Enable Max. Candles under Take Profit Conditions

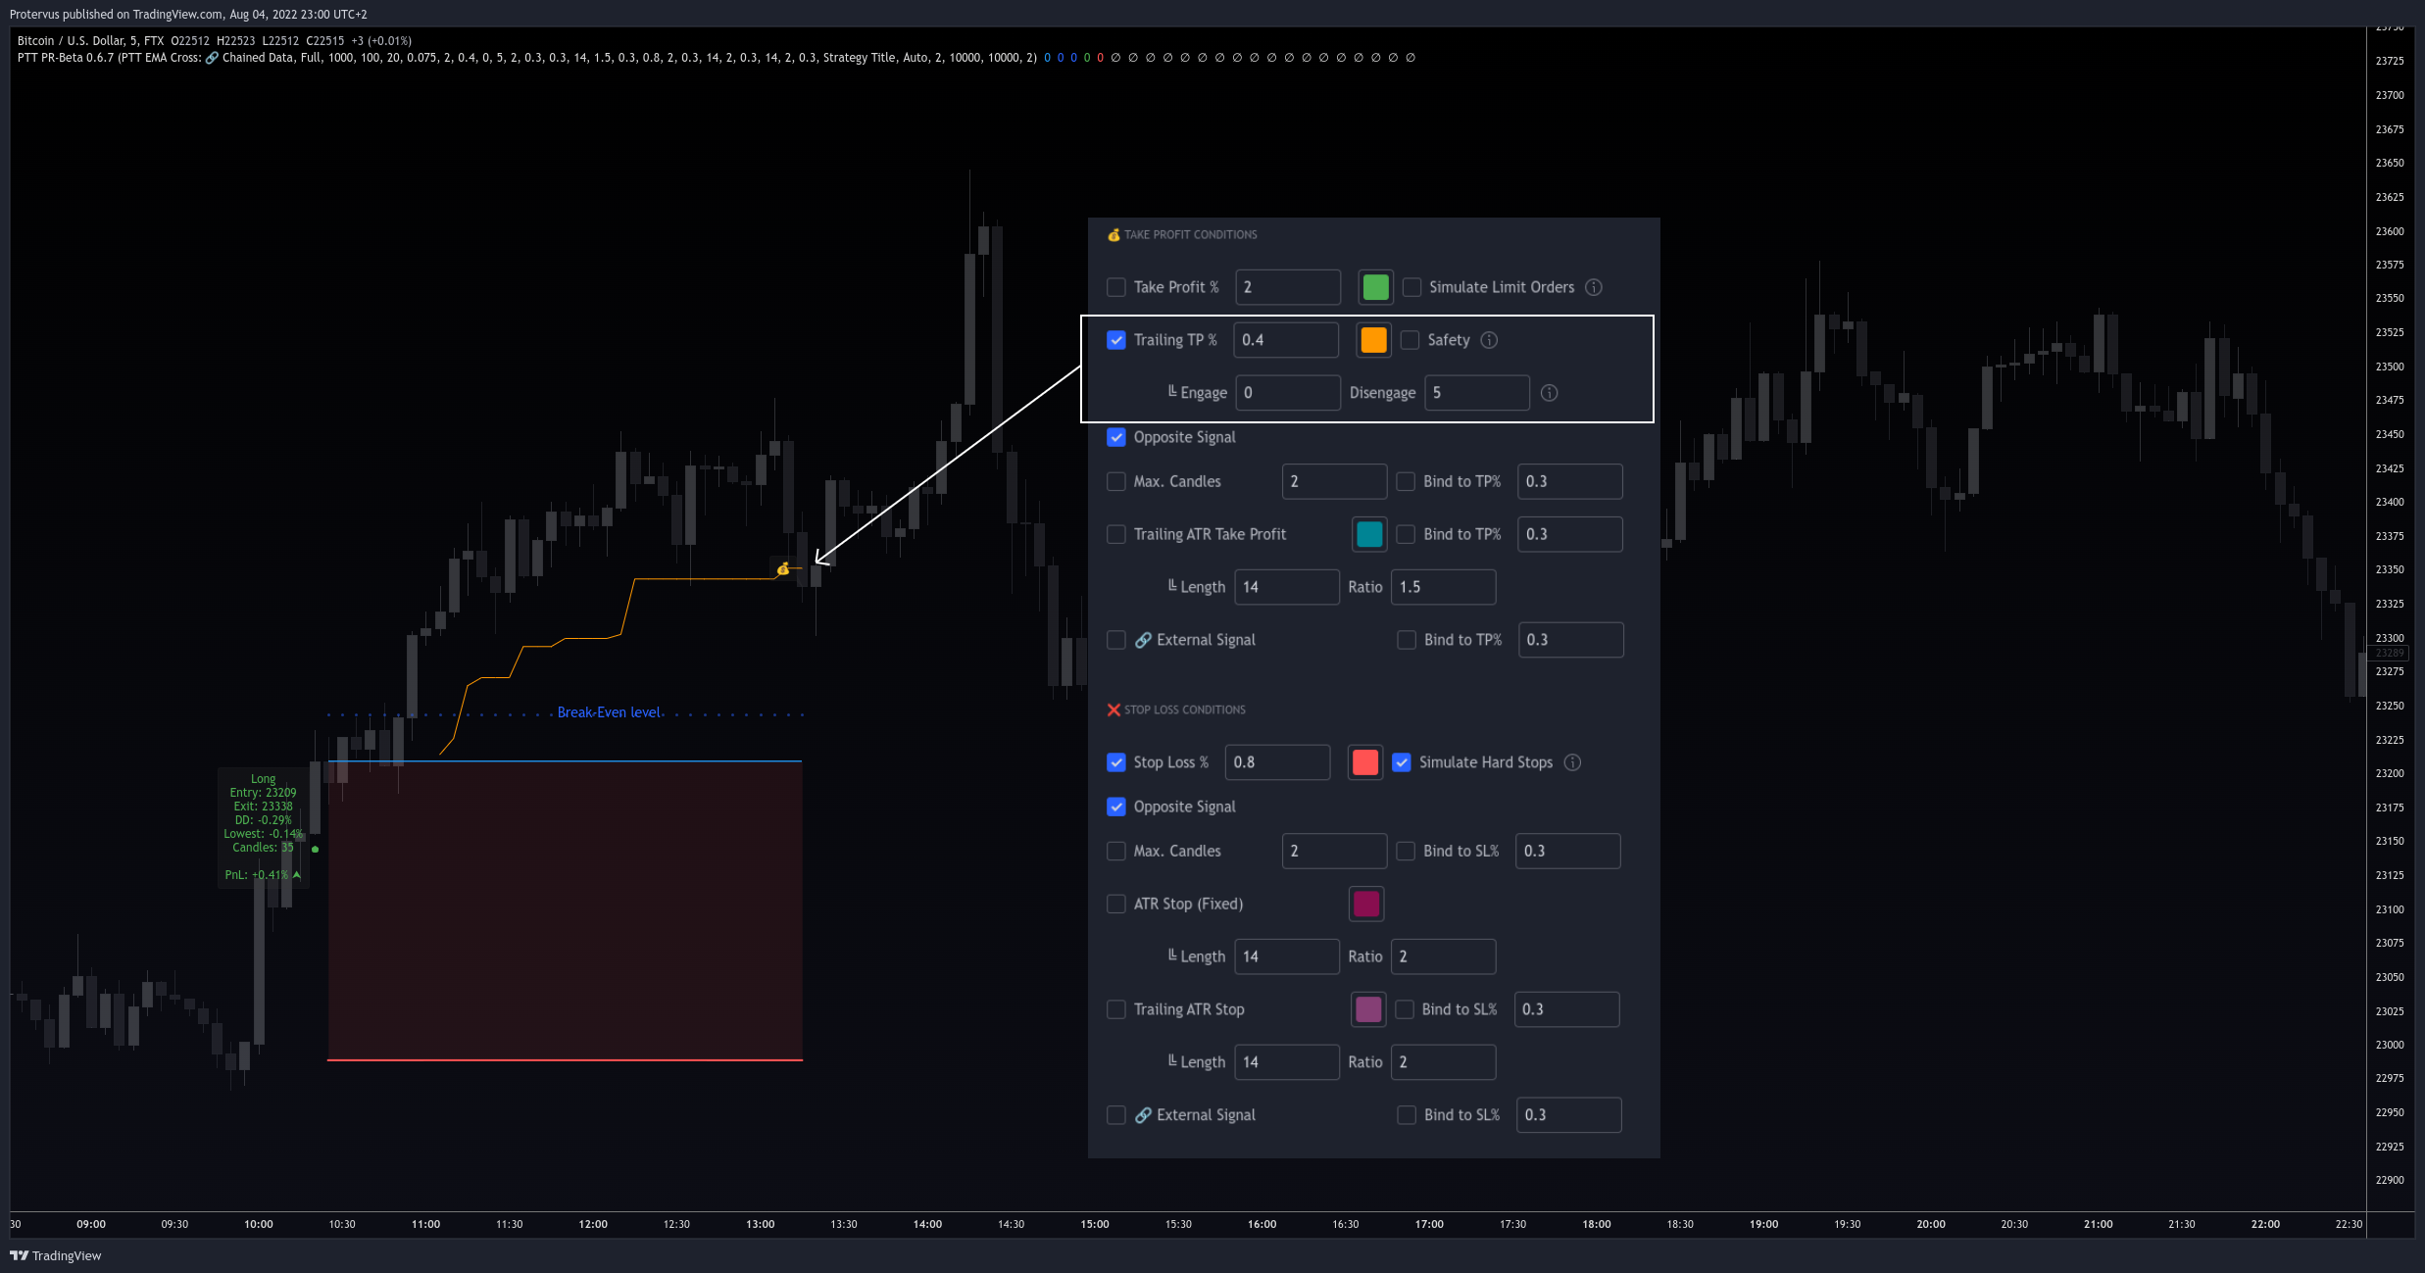point(1115,482)
